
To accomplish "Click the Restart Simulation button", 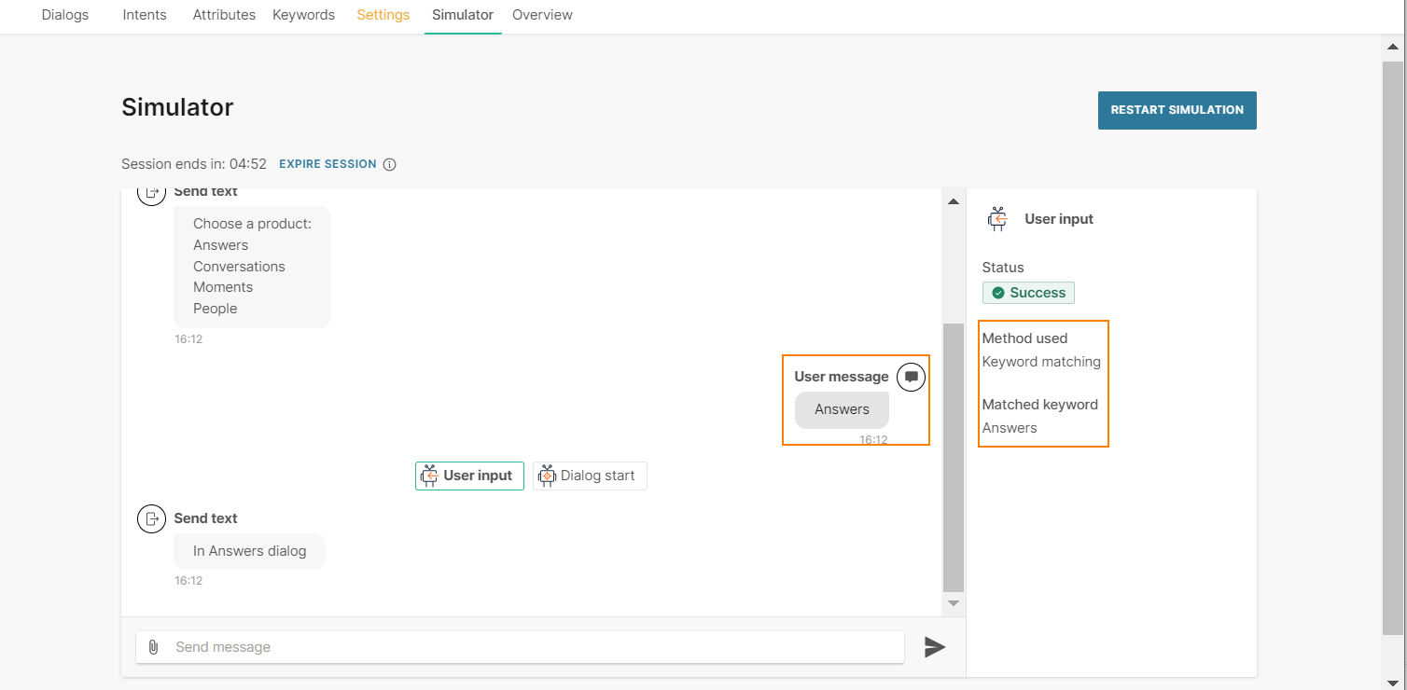I will pos(1177,110).
